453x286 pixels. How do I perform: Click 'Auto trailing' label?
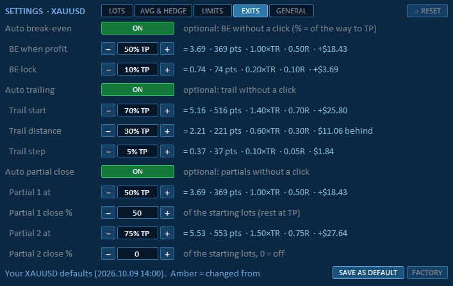click(x=29, y=90)
